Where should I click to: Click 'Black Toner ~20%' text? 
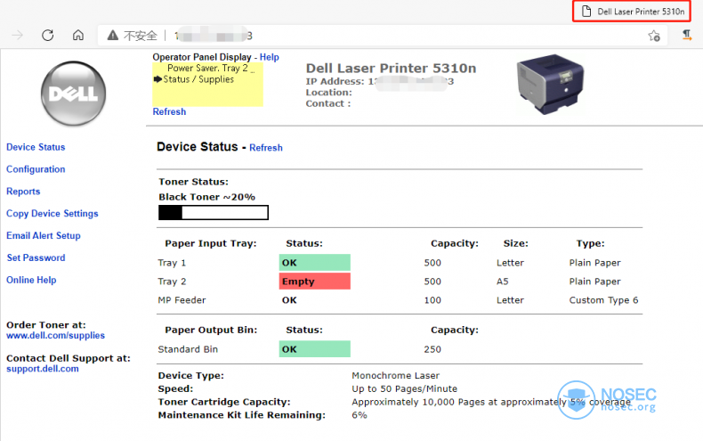(206, 197)
